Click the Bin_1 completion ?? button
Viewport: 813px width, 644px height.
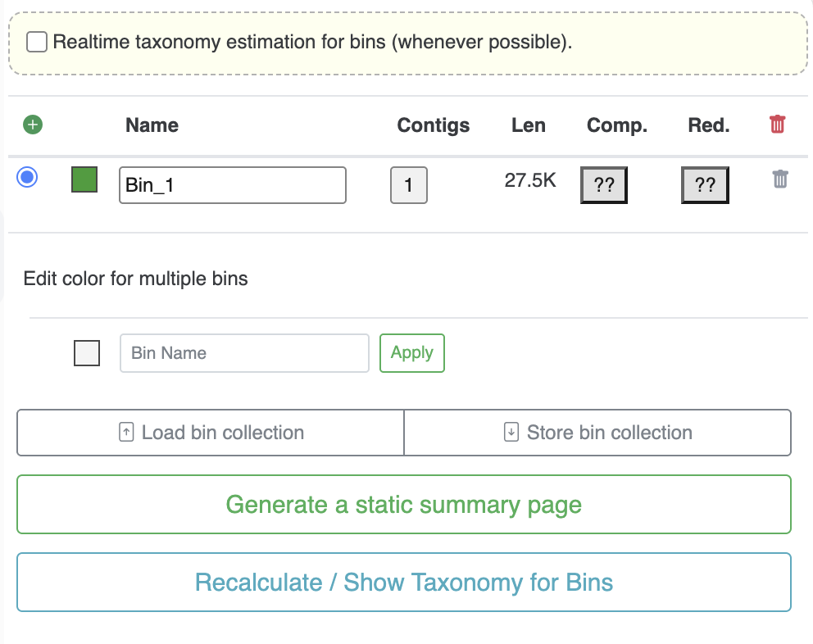click(604, 185)
